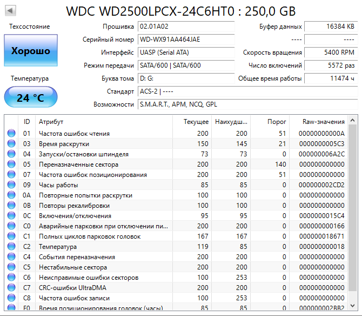Click status circle for Нестабильные сектора row
This screenshot has width=362, height=316.
point(11,267)
